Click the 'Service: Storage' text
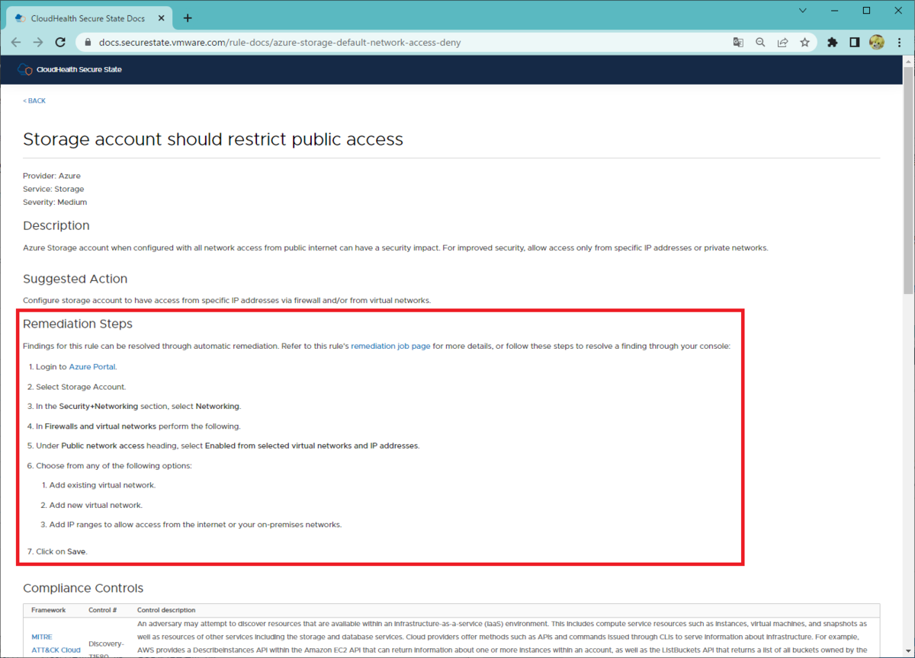915x658 pixels. (x=53, y=189)
